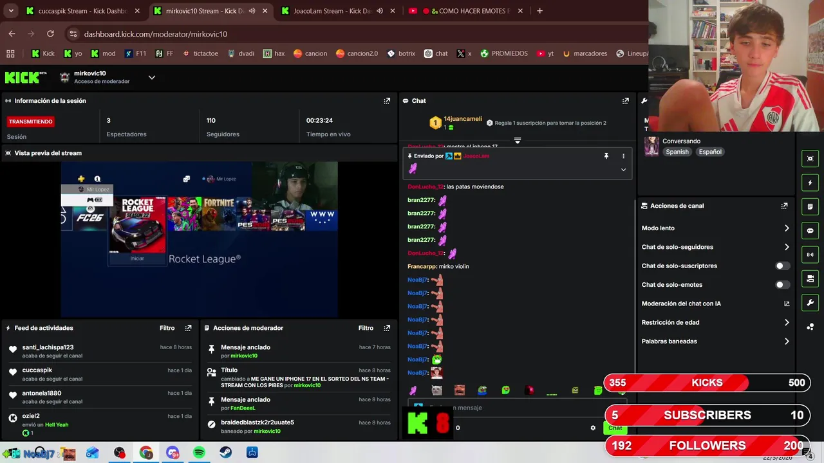Pop out the Acciones de moderador panel
The height and width of the screenshot is (463, 824).
pos(387,328)
